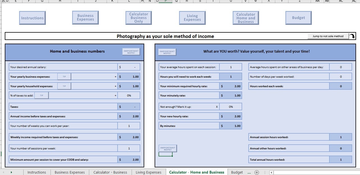Click the sheet navigation arrow at bottom left
360x175 pixels.
12,172
